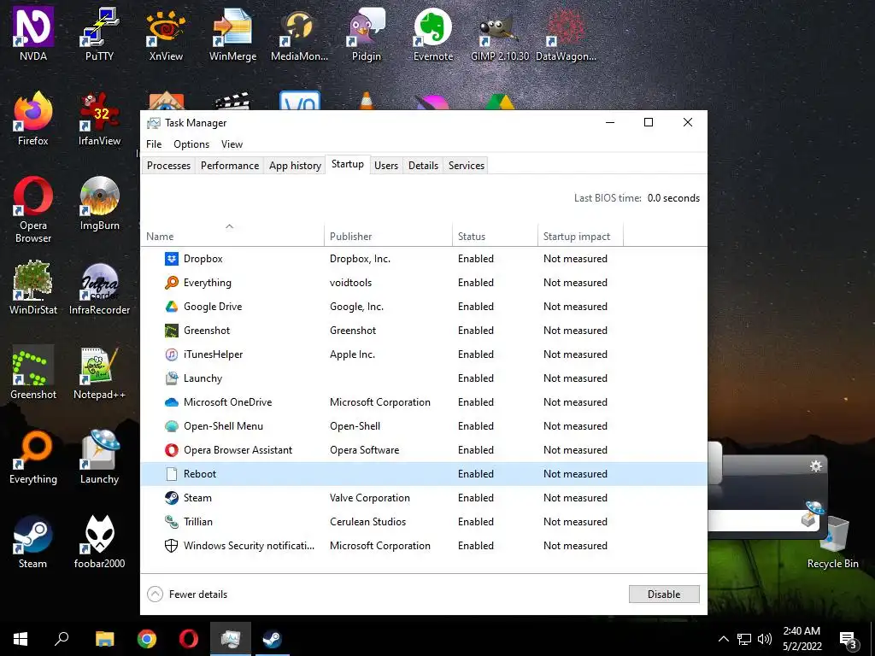The image size is (875, 656).
Task: Click the Opera Browser Assistant icon
Action: (171, 450)
